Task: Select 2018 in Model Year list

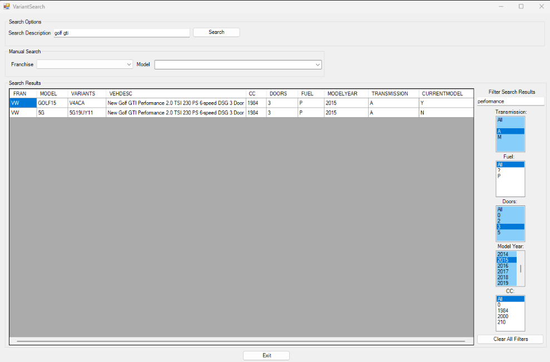Action: tap(507, 277)
